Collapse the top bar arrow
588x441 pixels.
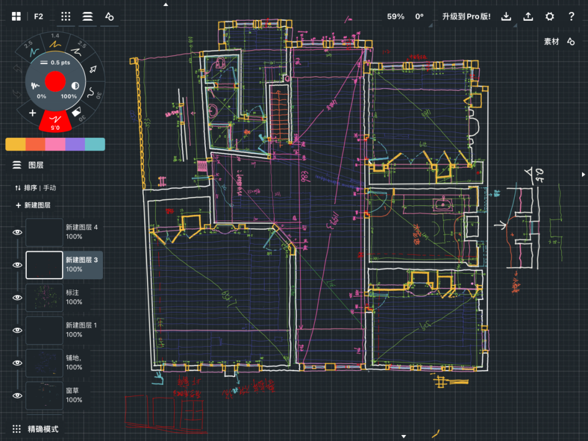tap(166, 4)
